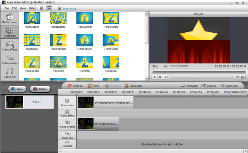The height and width of the screenshot is (153, 248).
Task: Toggle fullscreen preview icon
Action: [x=237, y=77]
